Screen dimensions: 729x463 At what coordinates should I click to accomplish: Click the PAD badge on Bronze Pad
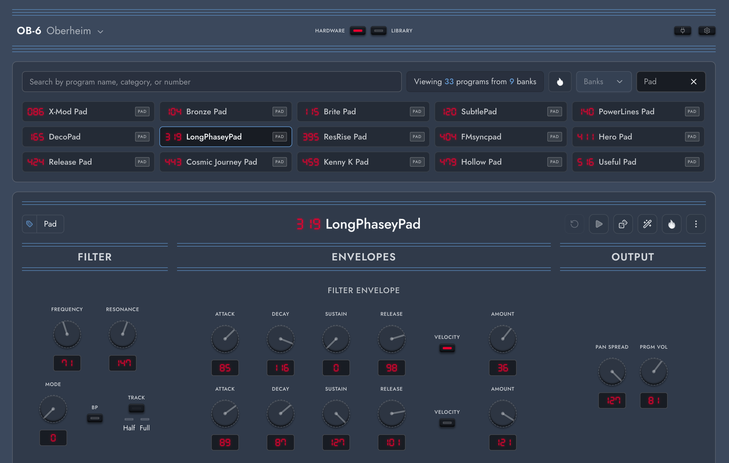(x=279, y=111)
